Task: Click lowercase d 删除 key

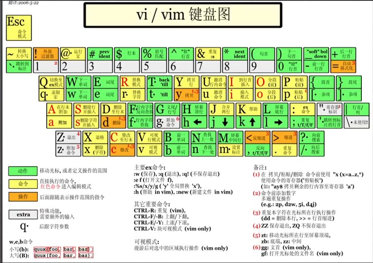Action: 113,122
